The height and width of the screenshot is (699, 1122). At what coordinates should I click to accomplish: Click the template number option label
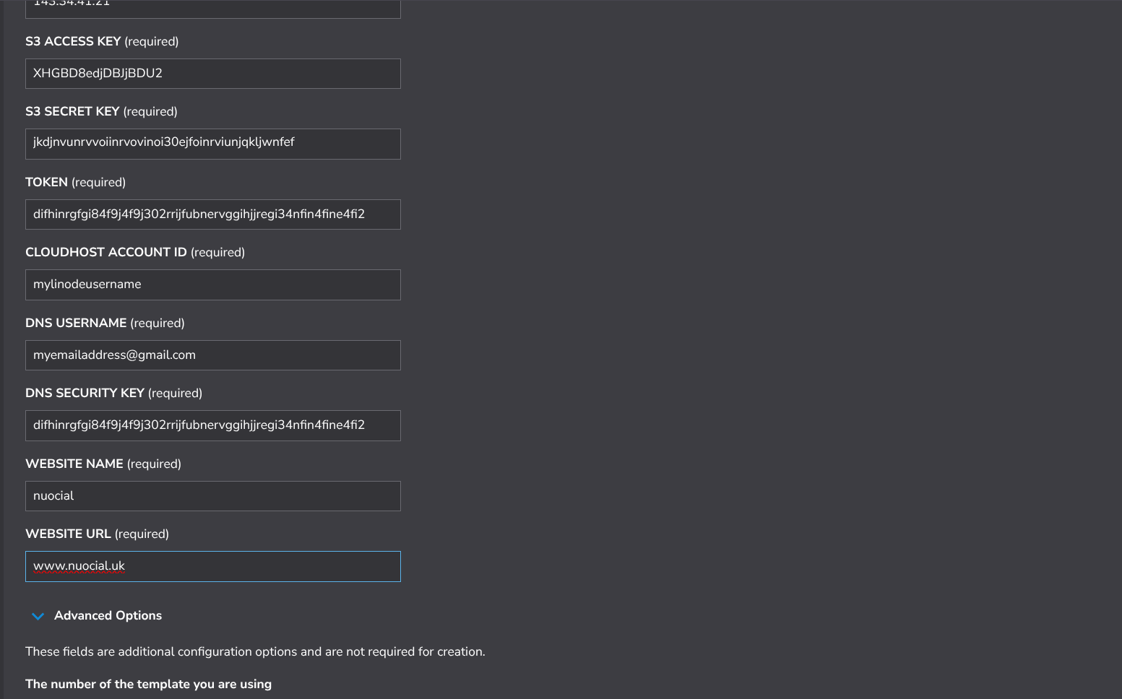click(x=148, y=684)
